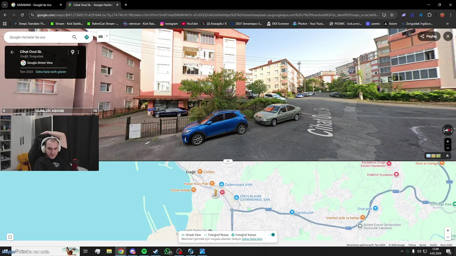The height and width of the screenshot is (256, 456).
Task: Toggle the Street View layer switch
Action: point(272,235)
